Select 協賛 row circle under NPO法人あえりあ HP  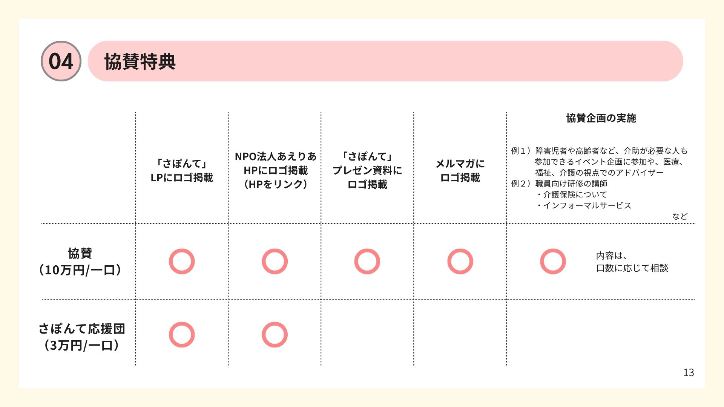point(275,262)
